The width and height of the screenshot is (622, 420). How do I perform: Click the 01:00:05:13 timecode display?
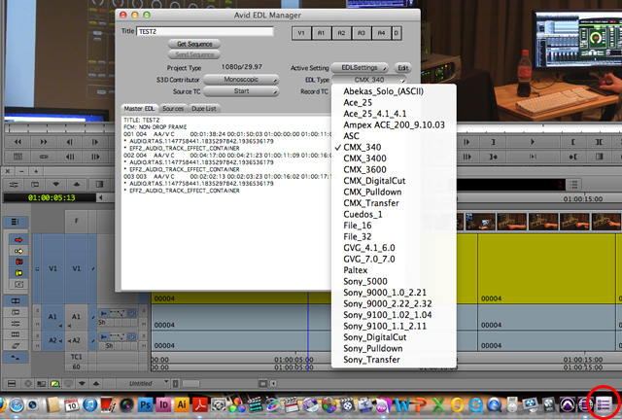[x=50, y=197]
